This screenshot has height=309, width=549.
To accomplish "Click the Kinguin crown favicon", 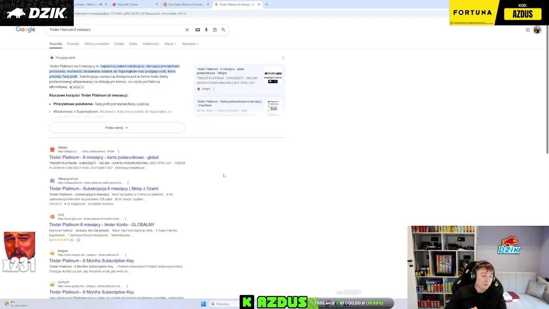I will tap(52, 253).
